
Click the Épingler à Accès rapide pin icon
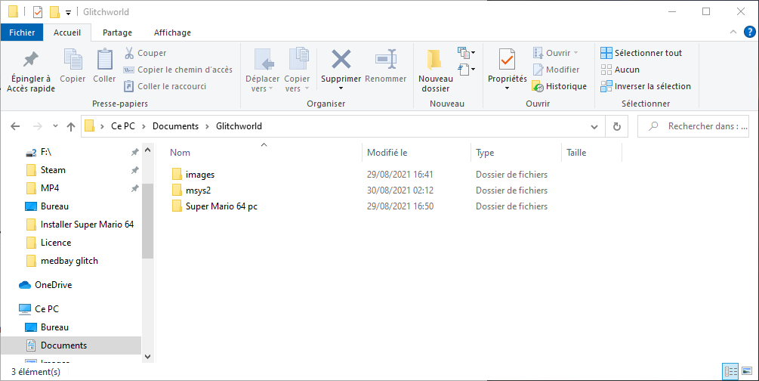[30, 60]
